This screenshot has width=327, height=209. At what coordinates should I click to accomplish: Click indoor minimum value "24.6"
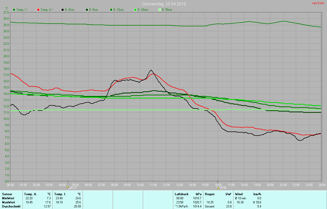[x=78, y=198]
